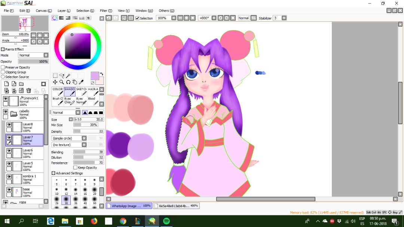Select the Color Picker eyedropper tool
The width and height of the screenshot is (404, 227).
click(x=81, y=82)
